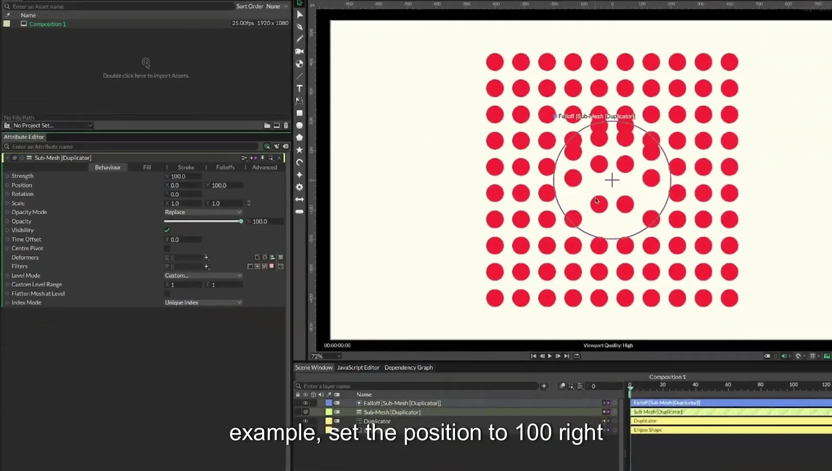Screen dimensions: 832x471
Task: Pick the Ellipse shape tool
Action: tap(299, 126)
